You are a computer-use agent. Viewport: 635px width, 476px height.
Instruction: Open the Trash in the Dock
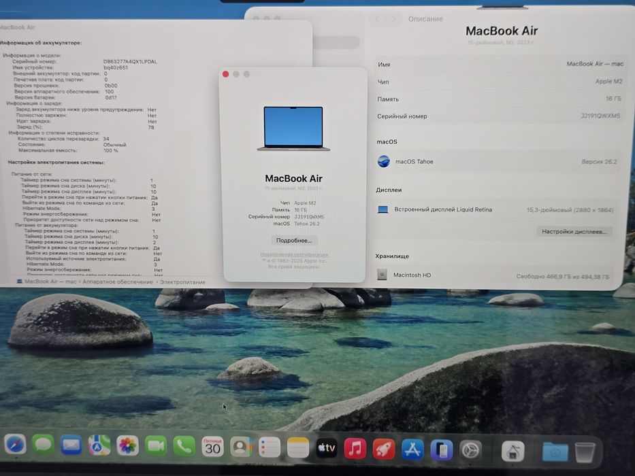click(585, 452)
